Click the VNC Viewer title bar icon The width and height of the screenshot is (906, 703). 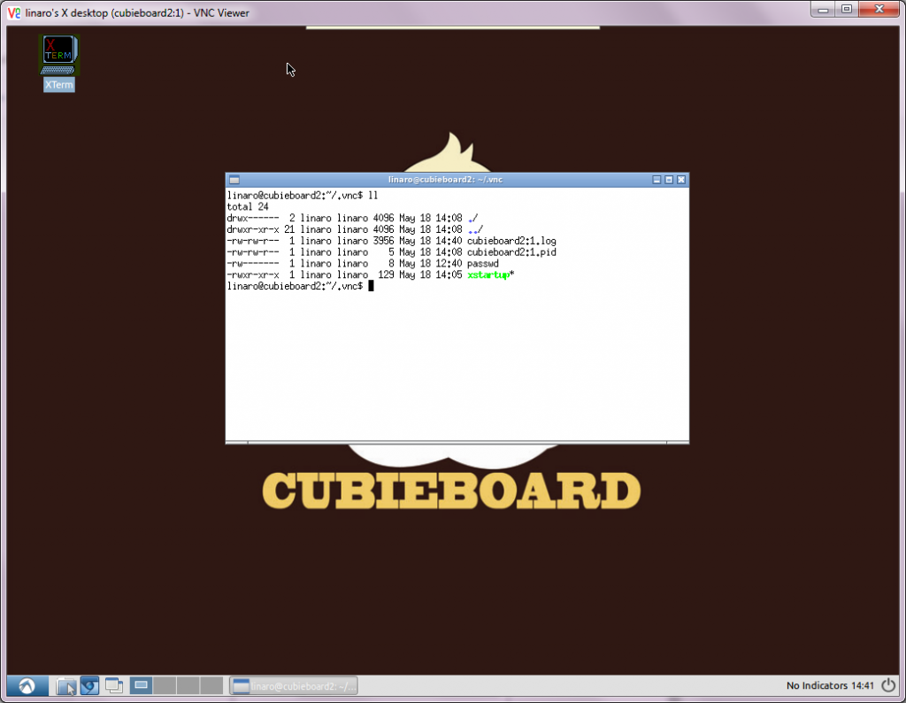(x=14, y=12)
